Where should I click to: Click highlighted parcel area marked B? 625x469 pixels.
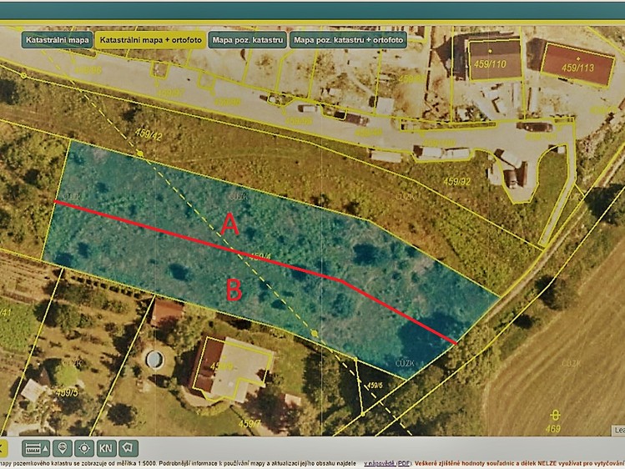234,290
